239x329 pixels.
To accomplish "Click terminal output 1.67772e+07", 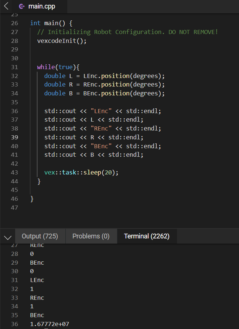I will 49,324.
